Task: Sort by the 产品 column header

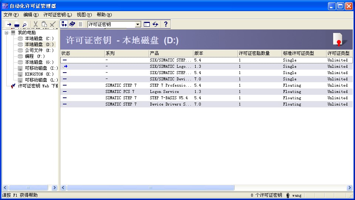Action: coord(171,53)
